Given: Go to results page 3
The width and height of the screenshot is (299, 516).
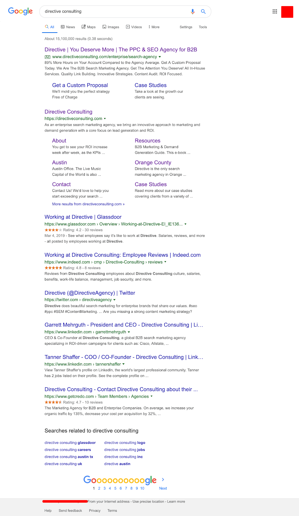Looking at the screenshot, I should tap(105, 488).
